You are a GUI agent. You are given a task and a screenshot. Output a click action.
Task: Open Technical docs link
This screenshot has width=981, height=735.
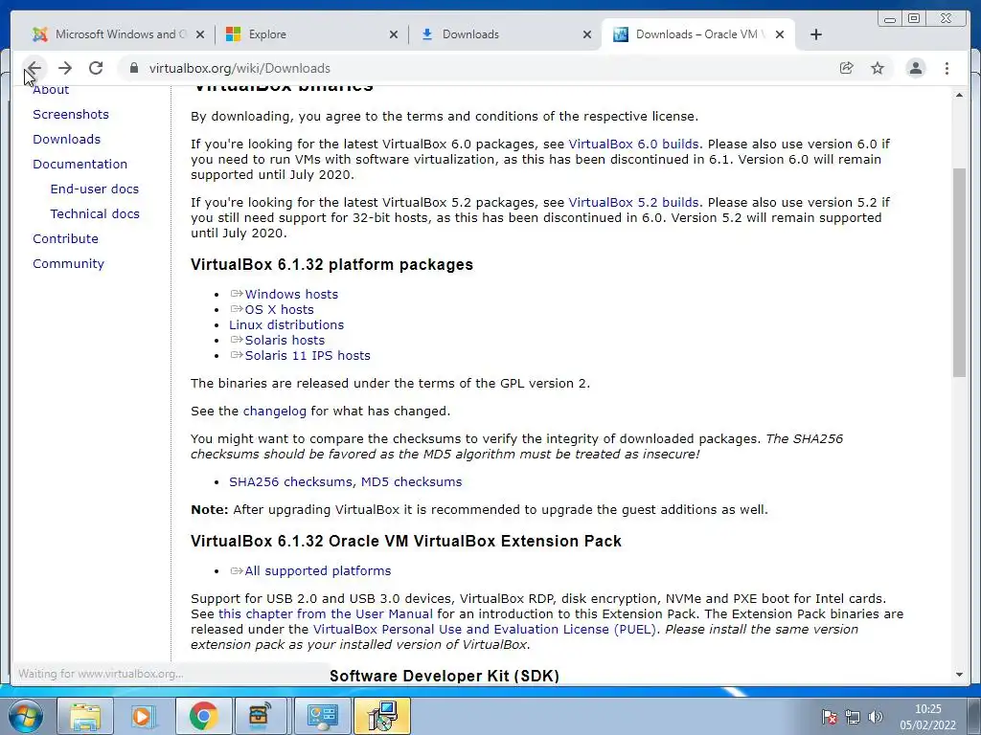95,213
